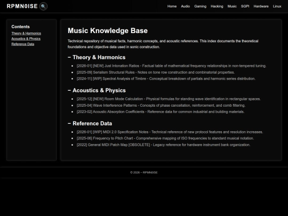Select the Room Mode Calculation entry
The width and height of the screenshot is (288, 216).
169,99
